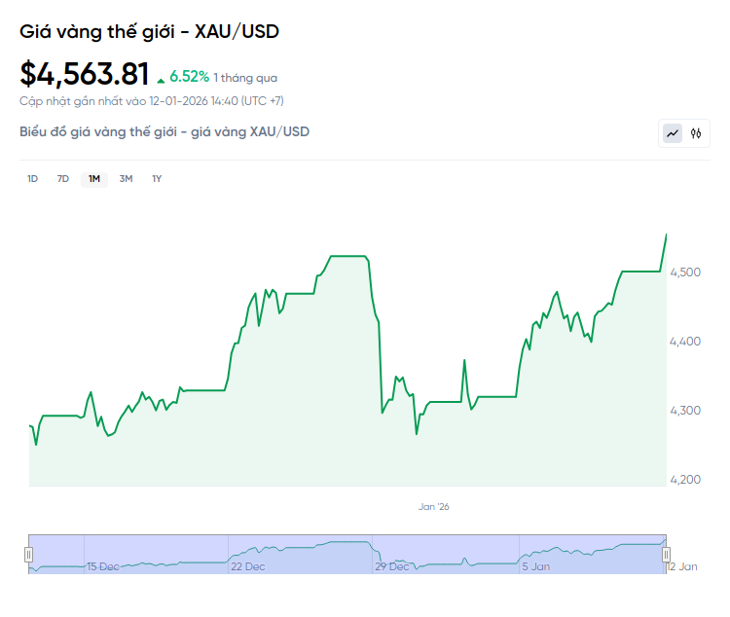Select the 1M time range
The width and height of the screenshot is (730, 617).
94,179
